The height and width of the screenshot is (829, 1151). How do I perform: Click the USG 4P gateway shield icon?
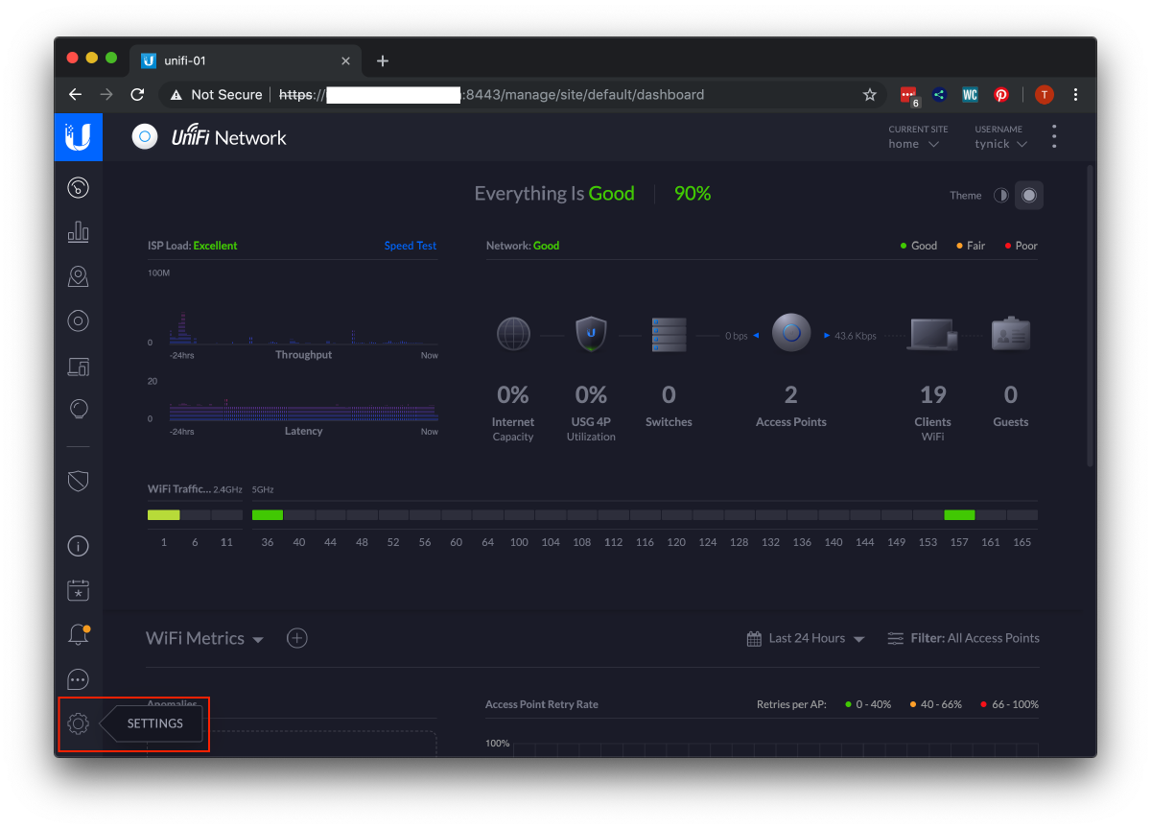pyautogui.click(x=591, y=334)
